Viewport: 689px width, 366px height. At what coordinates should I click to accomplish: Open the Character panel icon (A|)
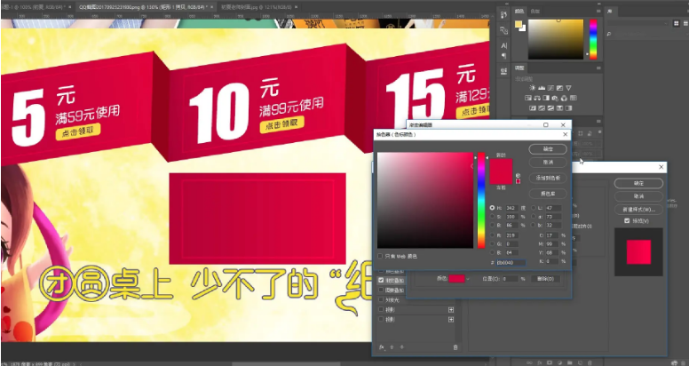504,46
